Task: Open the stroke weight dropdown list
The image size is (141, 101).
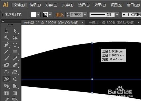Action: (x=85, y=15)
